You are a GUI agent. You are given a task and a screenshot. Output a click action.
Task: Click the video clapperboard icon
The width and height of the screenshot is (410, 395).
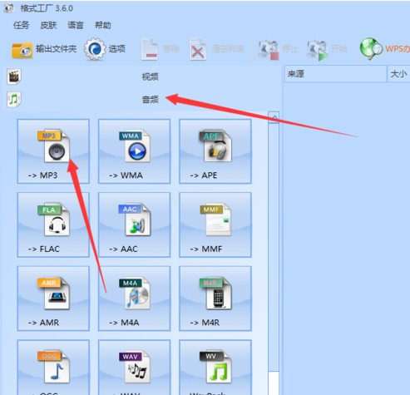pos(14,77)
